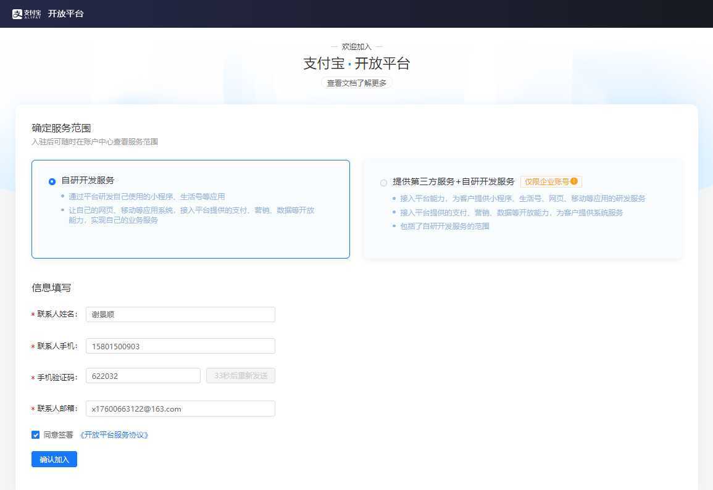Click the Alipay logo in header

(x=27, y=14)
